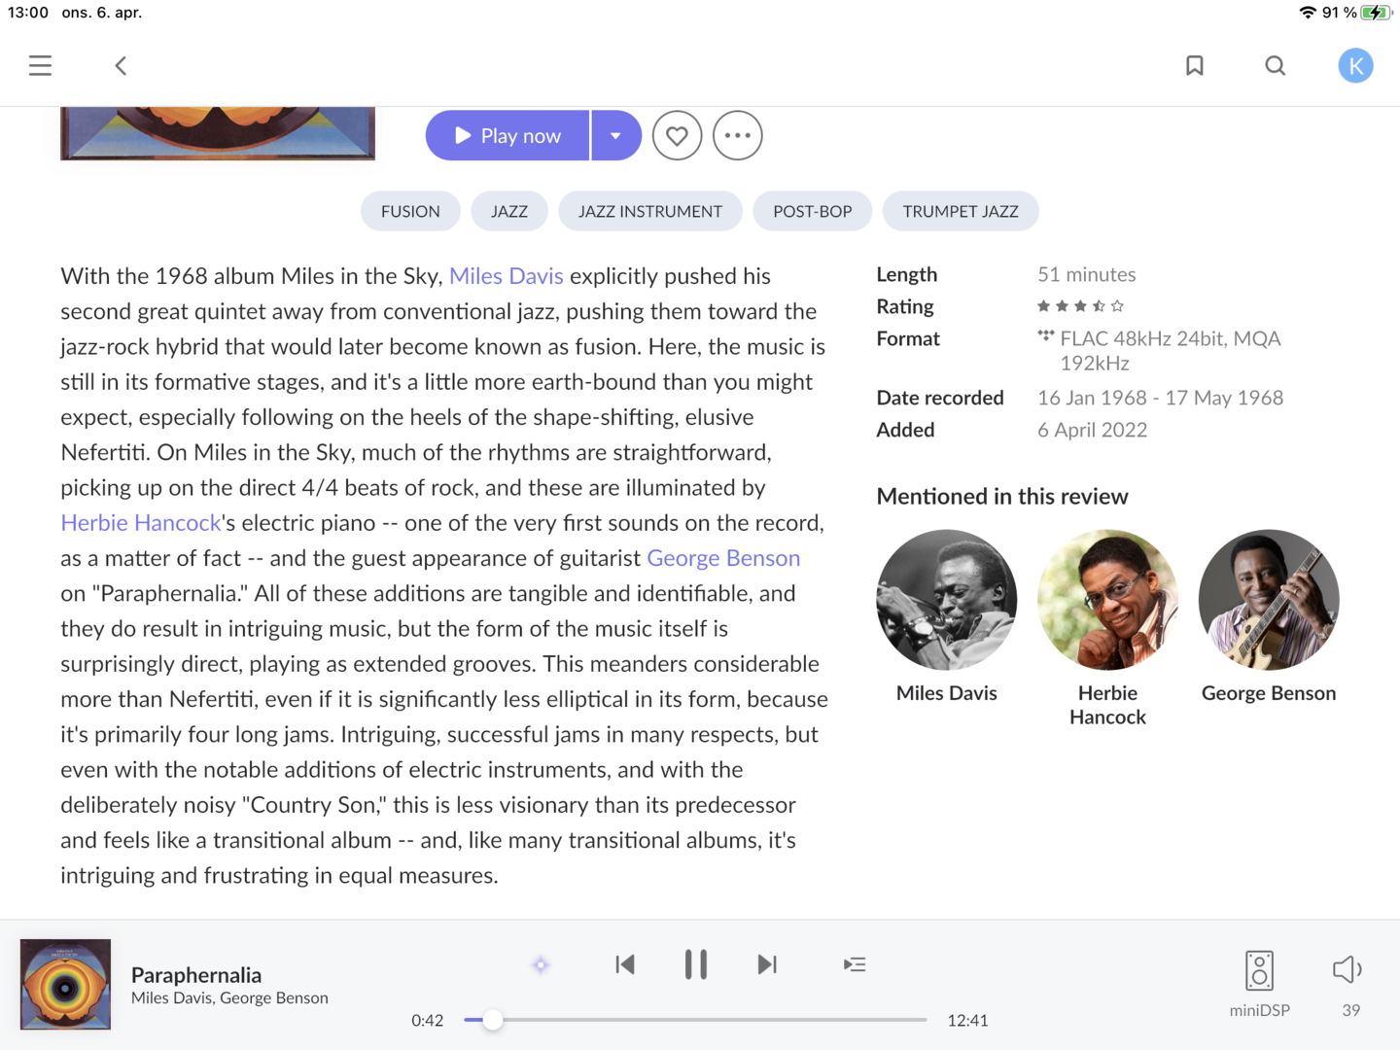Screen dimensions: 1400x1050
Task: Tap the battery indicator in status bar
Action: (1377, 13)
